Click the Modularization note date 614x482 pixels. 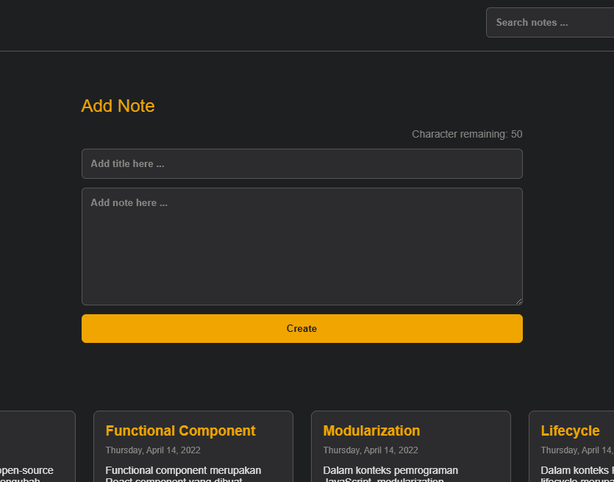pos(371,450)
